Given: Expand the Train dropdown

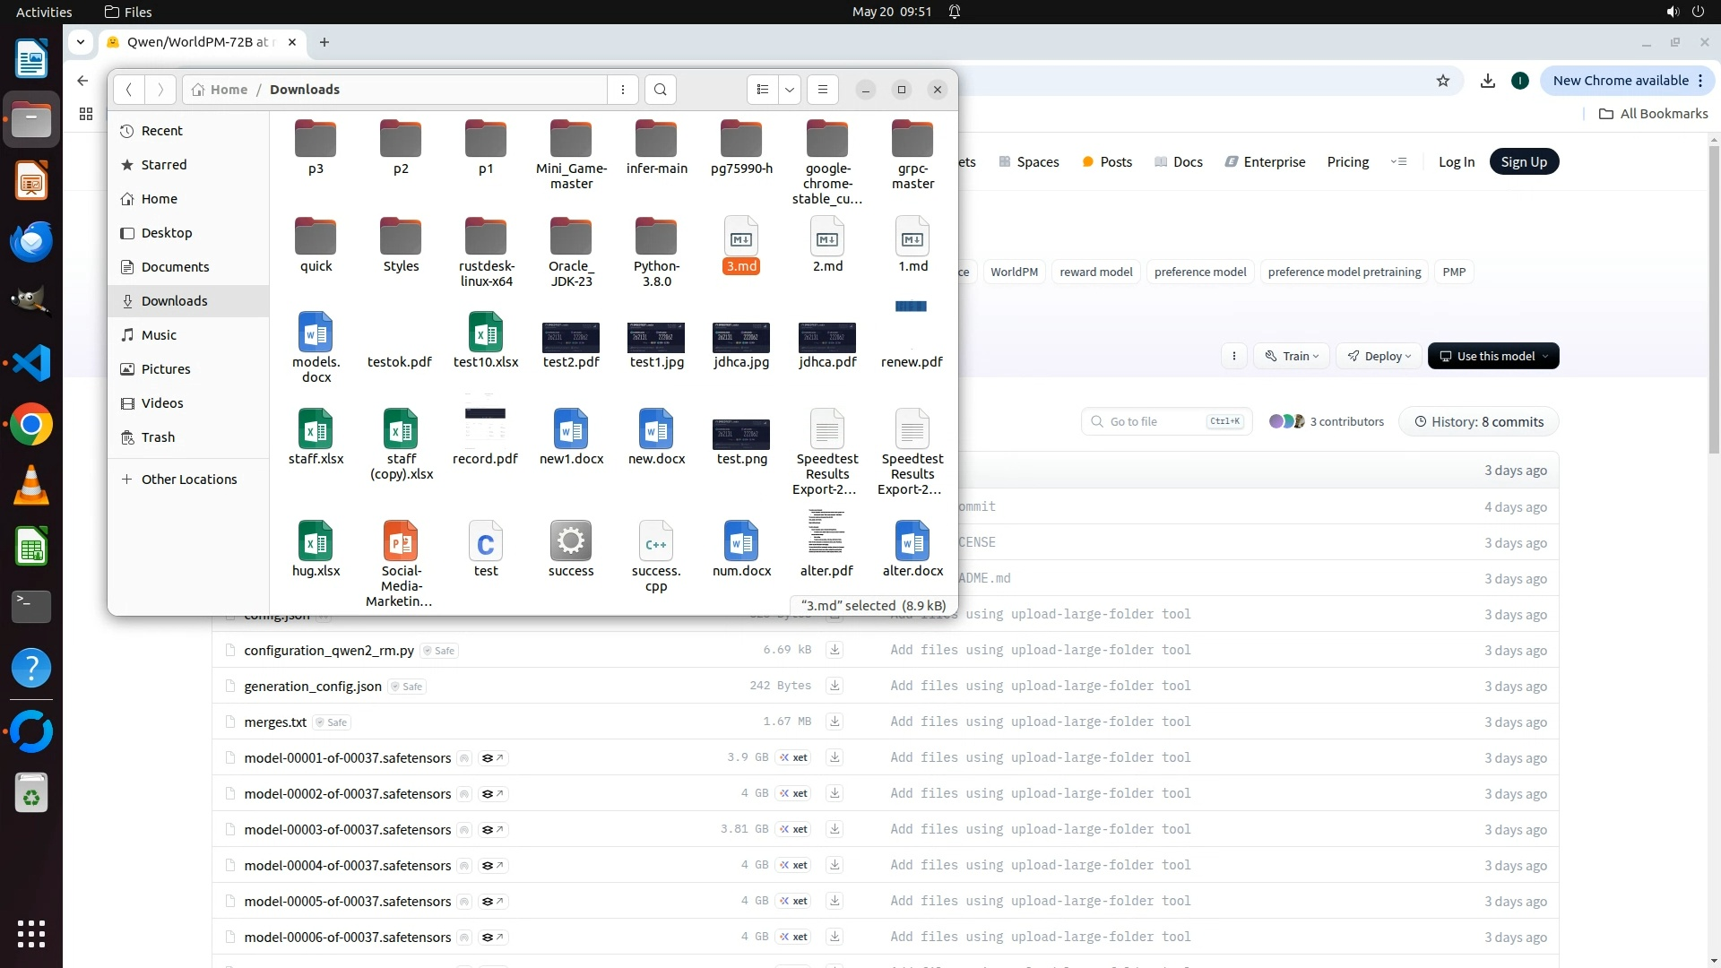Looking at the screenshot, I should [1292, 356].
